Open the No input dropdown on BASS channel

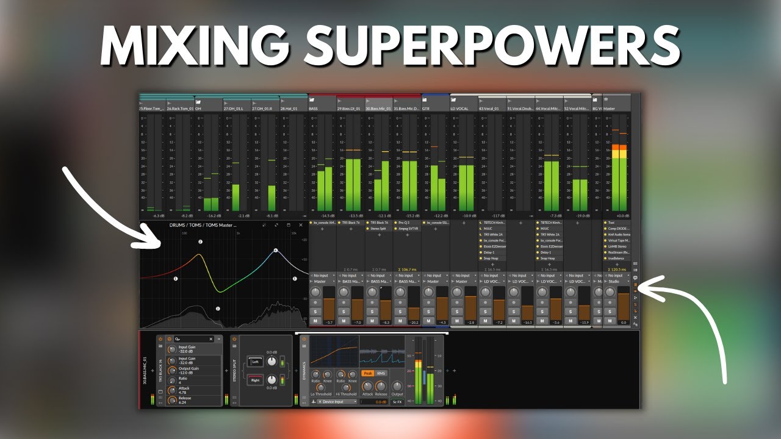click(x=323, y=276)
